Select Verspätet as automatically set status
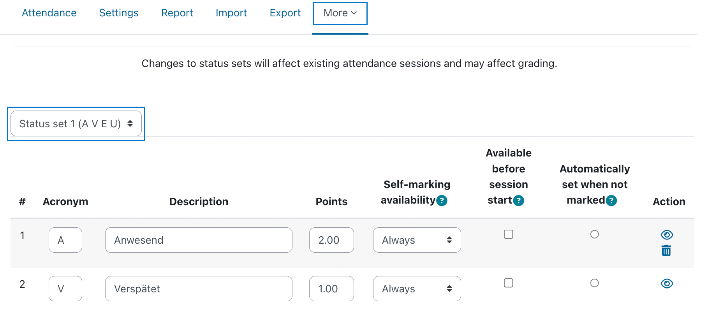 (x=595, y=283)
